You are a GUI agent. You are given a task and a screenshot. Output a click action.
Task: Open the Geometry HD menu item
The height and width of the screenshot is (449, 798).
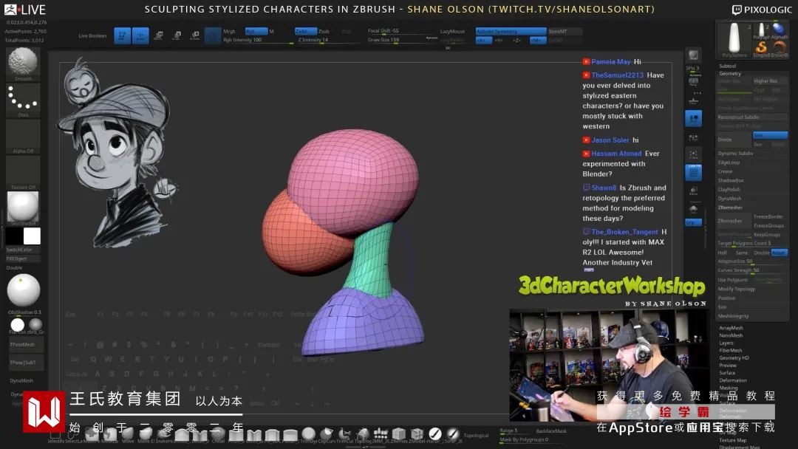734,358
